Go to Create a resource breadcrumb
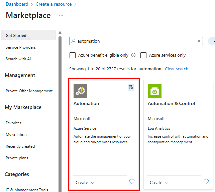Screen dimensions: 215x192 [x=53, y=4]
